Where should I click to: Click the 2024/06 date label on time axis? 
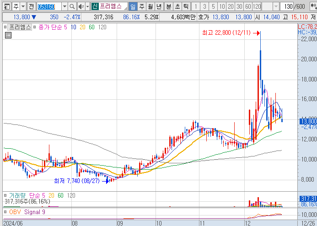pyautogui.click(x=13, y=223)
